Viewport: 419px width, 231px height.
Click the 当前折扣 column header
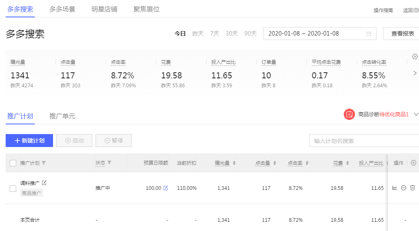pyautogui.click(x=187, y=163)
